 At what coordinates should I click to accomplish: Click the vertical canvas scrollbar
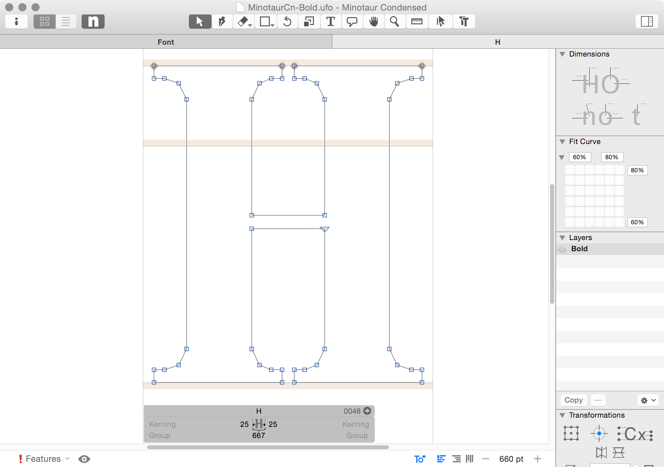[552, 244]
